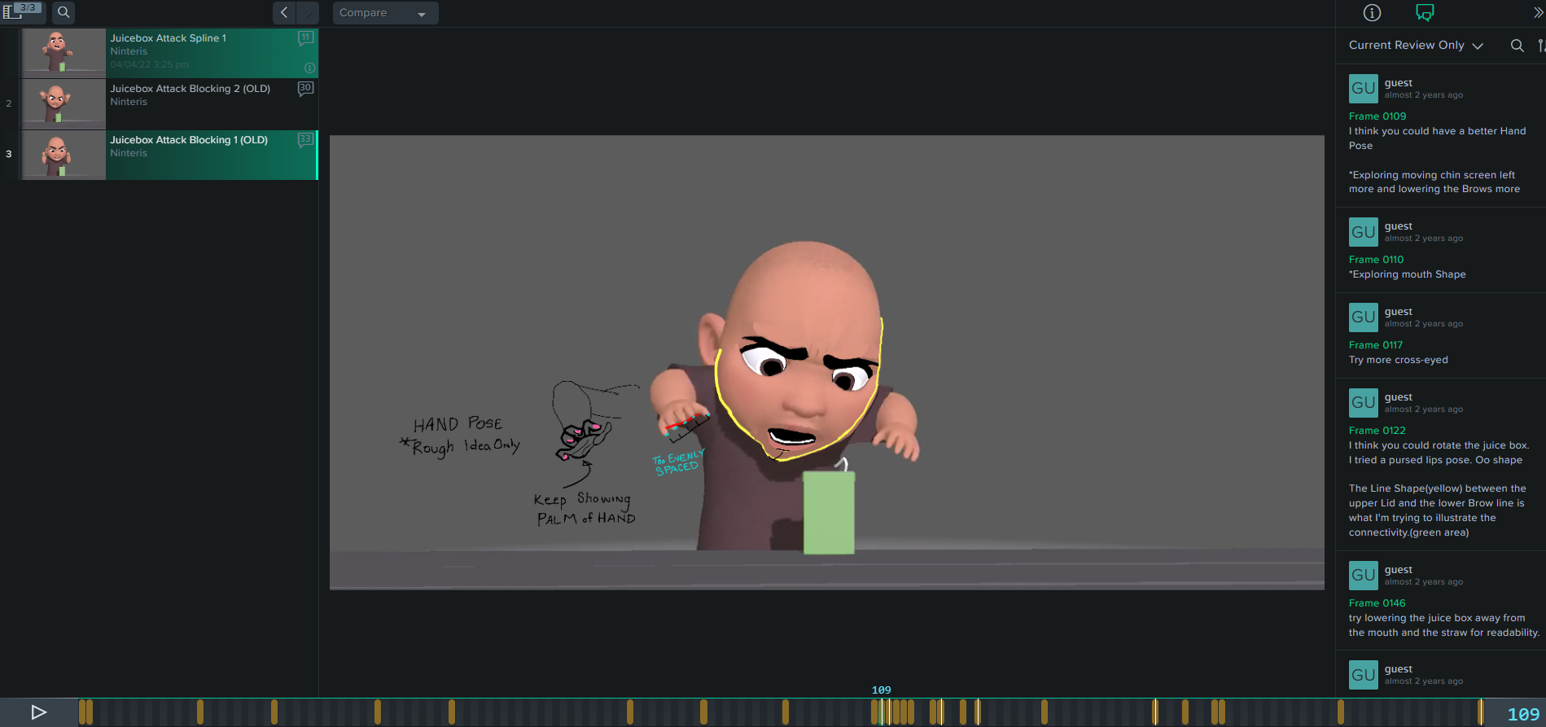Open comment sort options icon

click(1540, 46)
